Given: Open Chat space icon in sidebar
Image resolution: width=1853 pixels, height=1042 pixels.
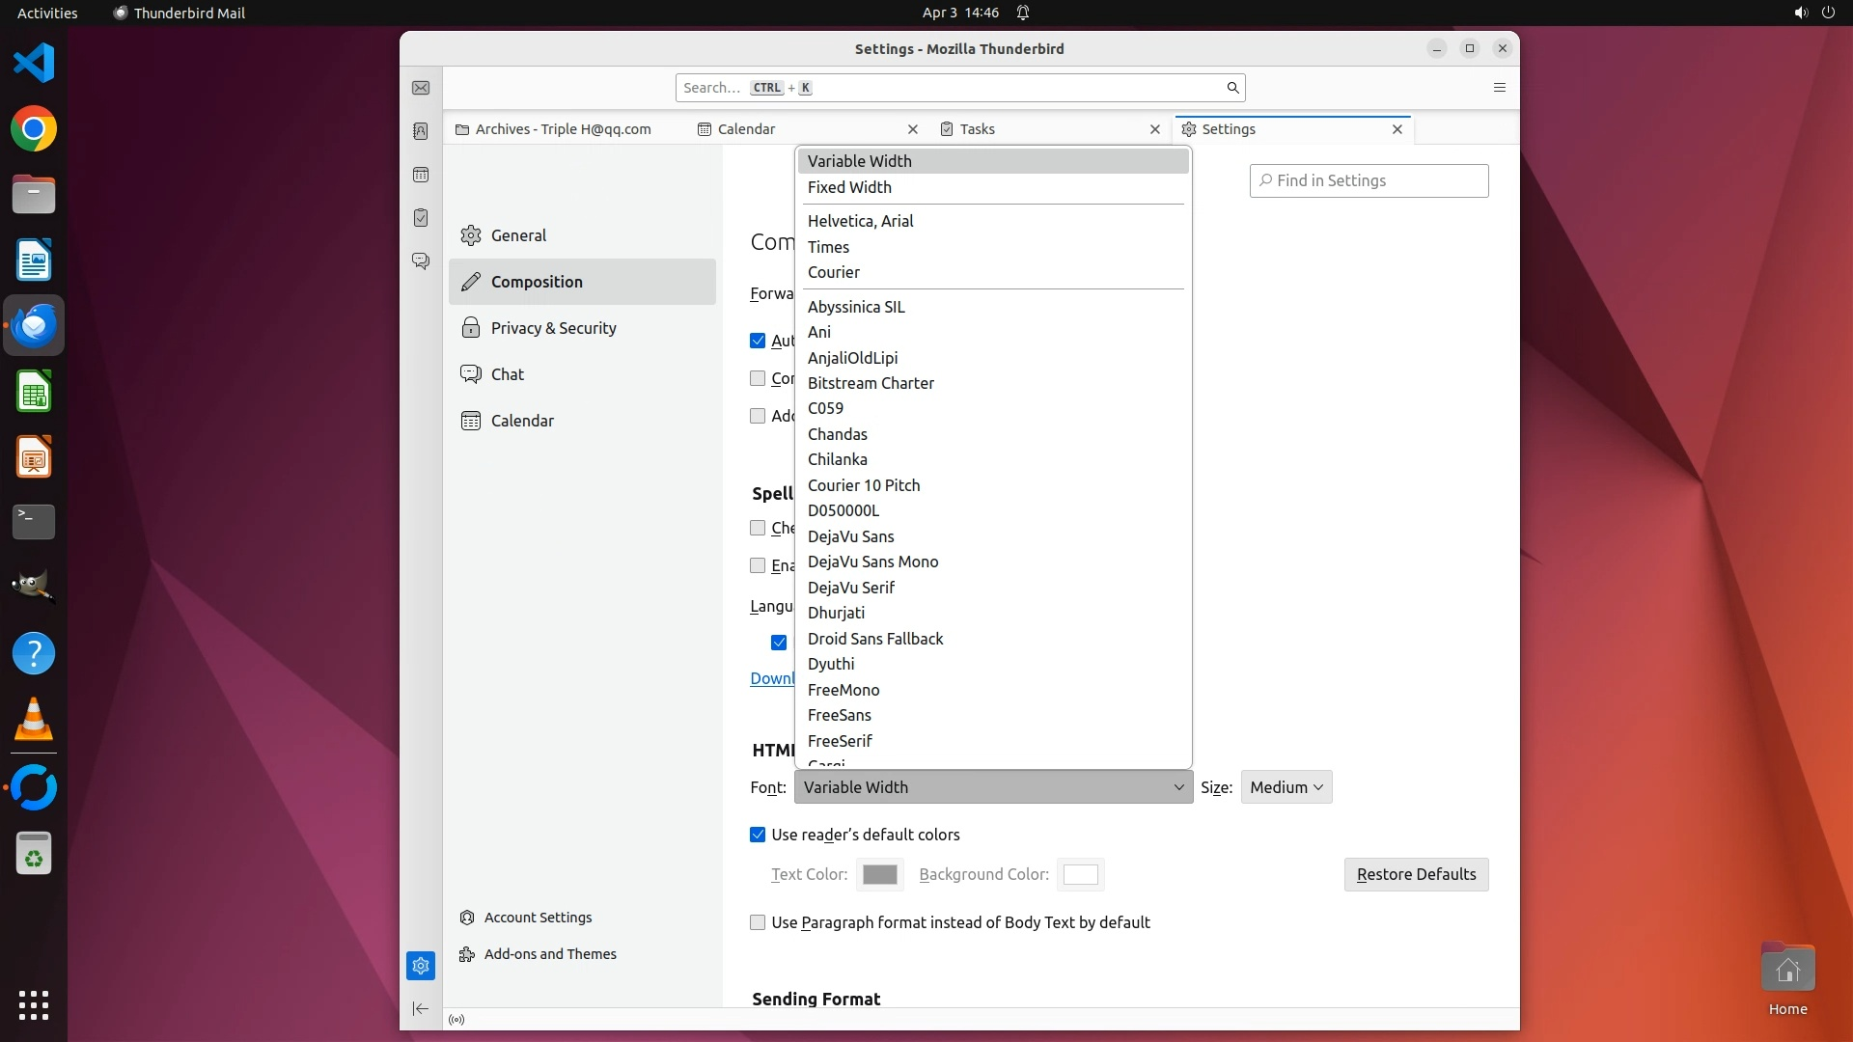Looking at the screenshot, I should [x=421, y=261].
